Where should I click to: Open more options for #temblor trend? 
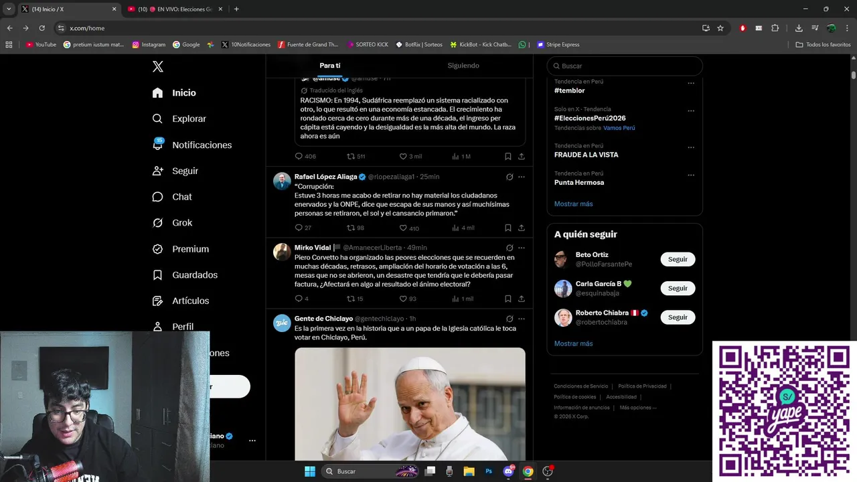tap(691, 83)
